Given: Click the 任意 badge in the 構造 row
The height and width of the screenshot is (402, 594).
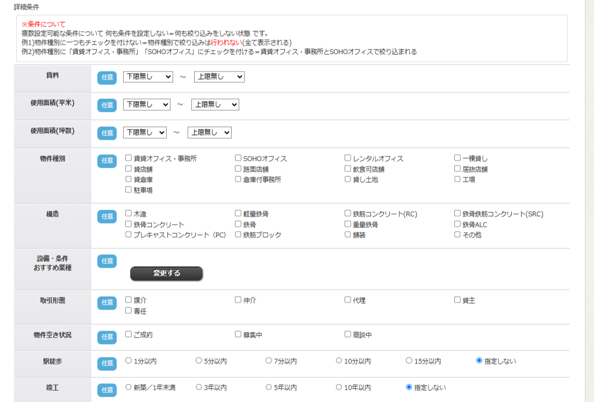Looking at the screenshot, I should pyautogui.click(x=106, y=217).
